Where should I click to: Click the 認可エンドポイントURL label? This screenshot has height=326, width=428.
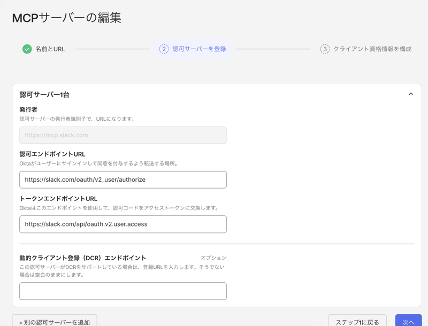(52, 154)
